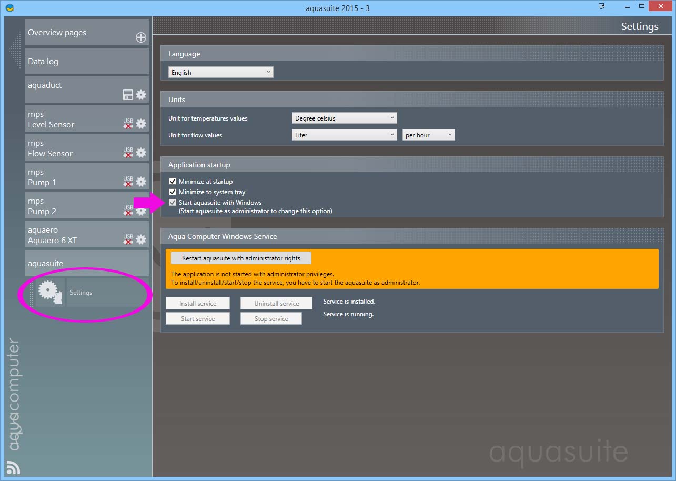Maximize the aquasuite window
Image resolution: width=676 pixels, height=481 pixels.
(642, 6)
